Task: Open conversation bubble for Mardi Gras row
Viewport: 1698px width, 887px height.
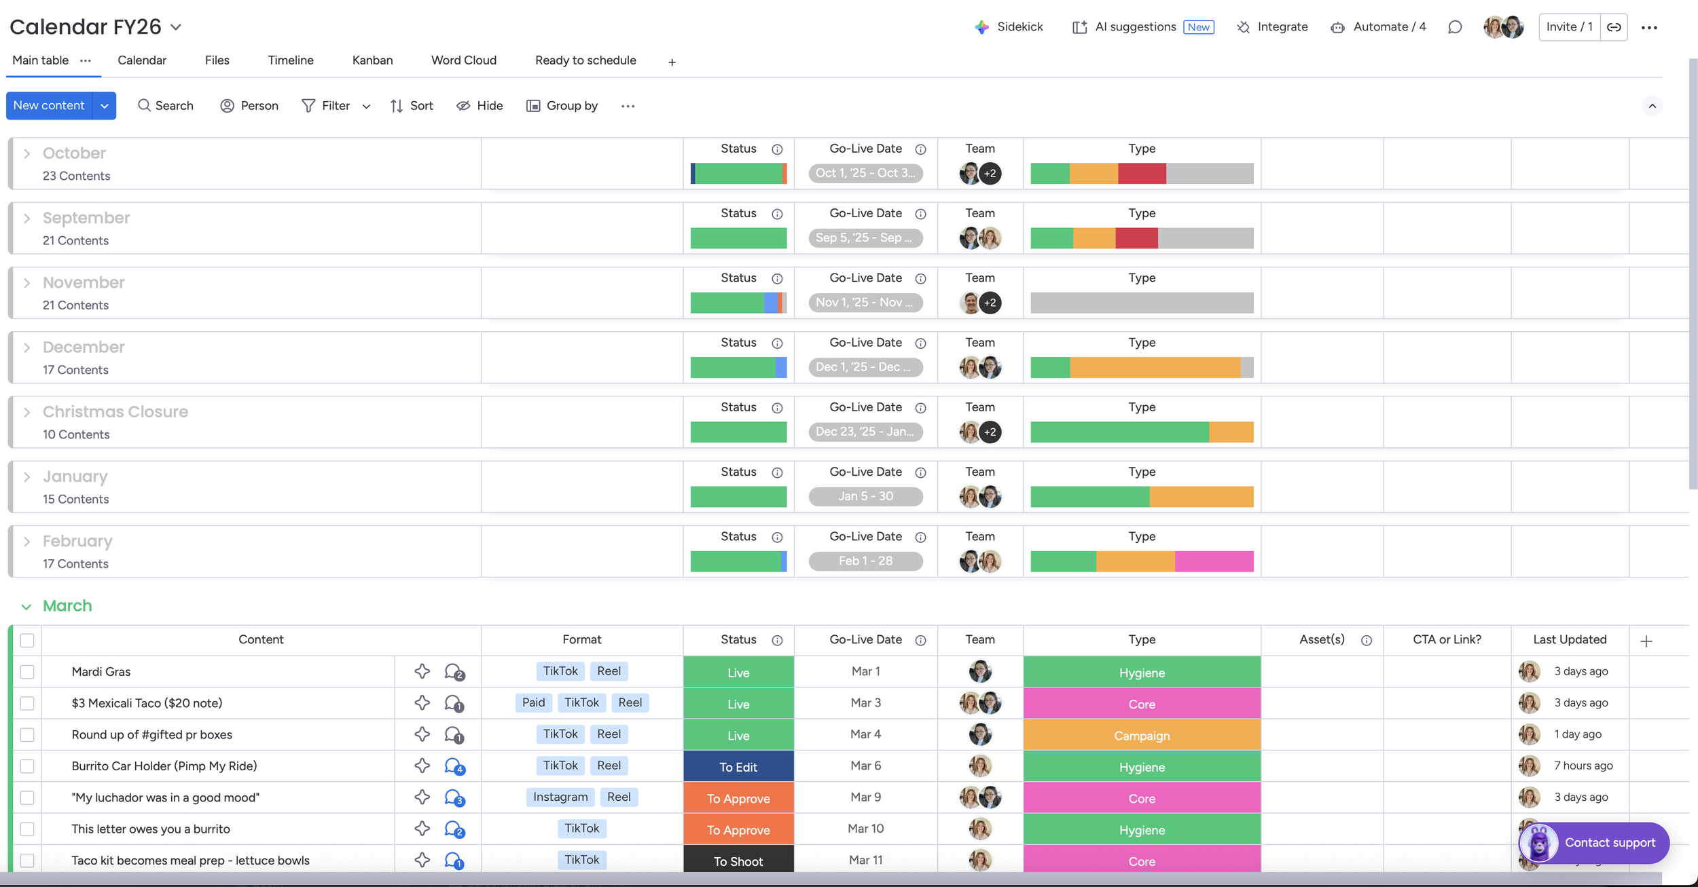Action: [454, 672]
